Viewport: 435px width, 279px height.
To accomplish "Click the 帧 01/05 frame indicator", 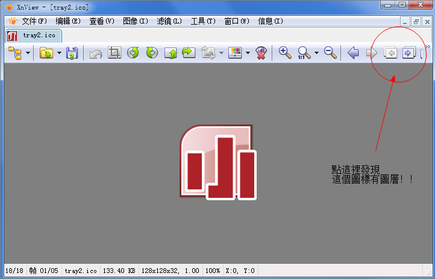I will (43, 271).
